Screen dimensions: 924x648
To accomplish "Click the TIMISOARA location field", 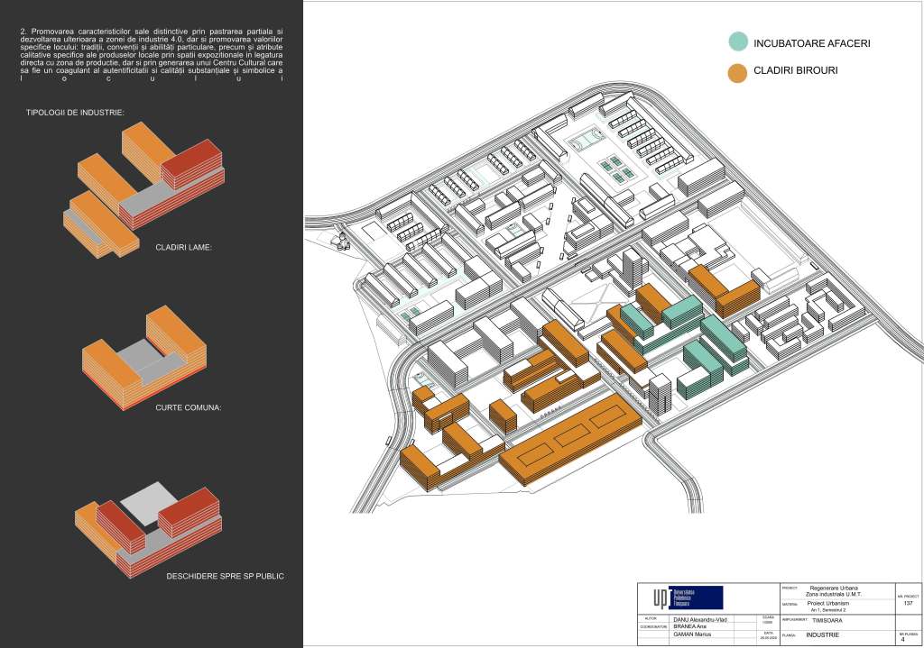I will (x=833, y=621).
